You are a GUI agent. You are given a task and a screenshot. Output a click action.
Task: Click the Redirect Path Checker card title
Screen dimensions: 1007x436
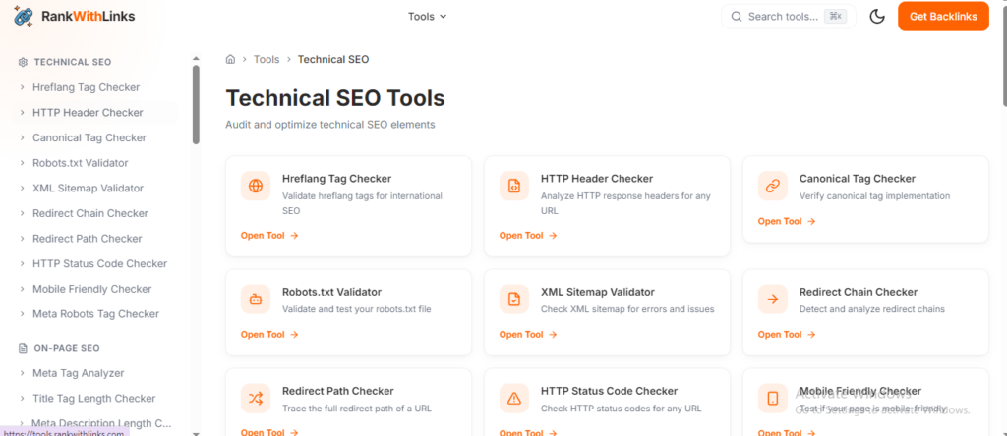pyautogui.click(x=338, y=391)
